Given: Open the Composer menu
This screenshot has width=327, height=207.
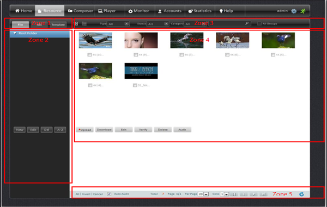Looking at the screenshot, I should point(81,11).
